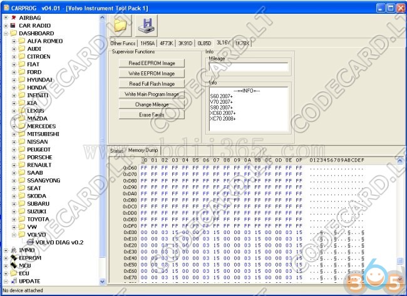Click the SAAB folder icon
The height and width of the screenshot is (296, 407).
coord(22,173)
